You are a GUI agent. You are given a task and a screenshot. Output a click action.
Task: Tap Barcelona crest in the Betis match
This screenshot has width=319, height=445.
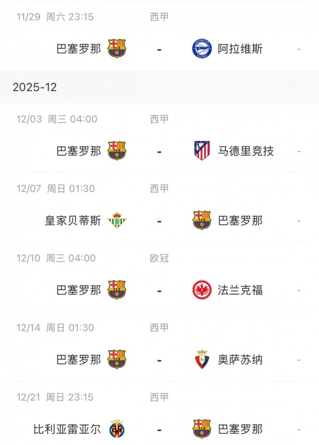pyautogui.click(x=202, y=220)
